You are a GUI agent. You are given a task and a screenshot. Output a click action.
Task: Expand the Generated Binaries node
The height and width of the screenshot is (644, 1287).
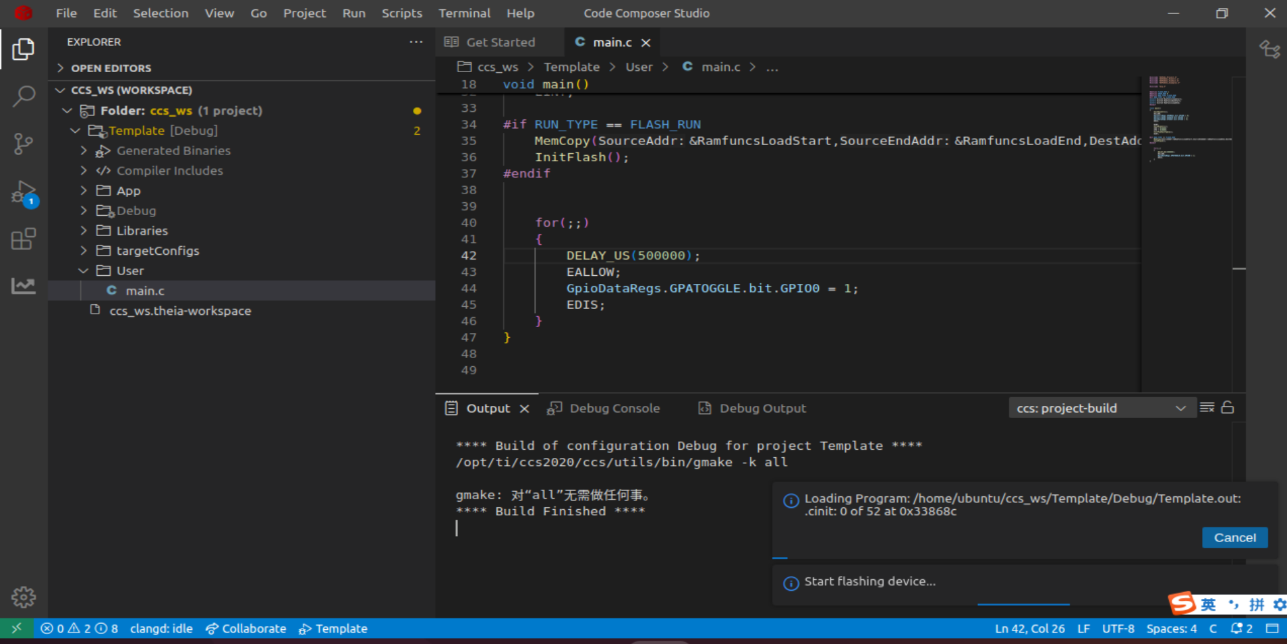tap(84, 150)
